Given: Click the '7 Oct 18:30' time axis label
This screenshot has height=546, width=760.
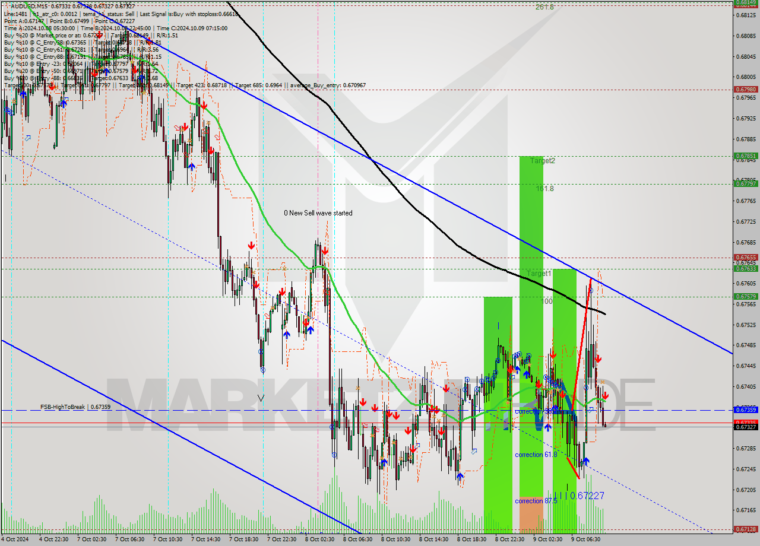Looking at the screenshot, I should click(243, 539).
